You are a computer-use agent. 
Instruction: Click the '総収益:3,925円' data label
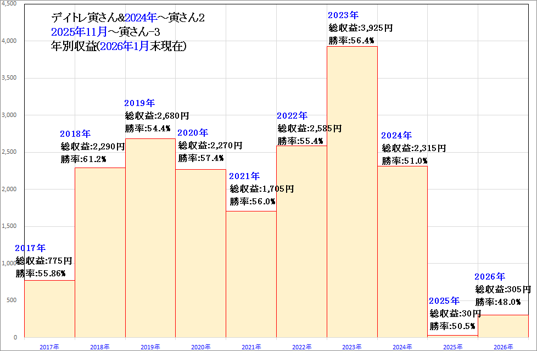[x=361, y=27]
